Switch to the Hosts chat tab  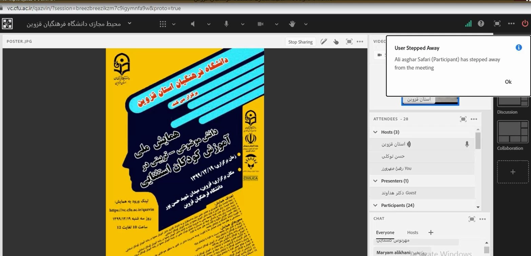(x=412, y=232)
